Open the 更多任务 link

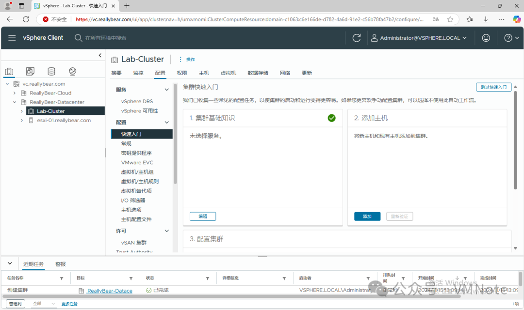click(69, 304)
